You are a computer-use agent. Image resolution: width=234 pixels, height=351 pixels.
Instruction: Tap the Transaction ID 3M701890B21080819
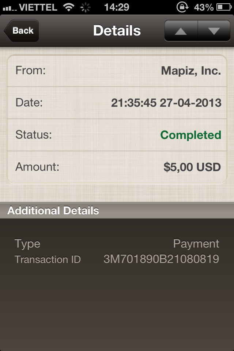(x=161, y=259)
